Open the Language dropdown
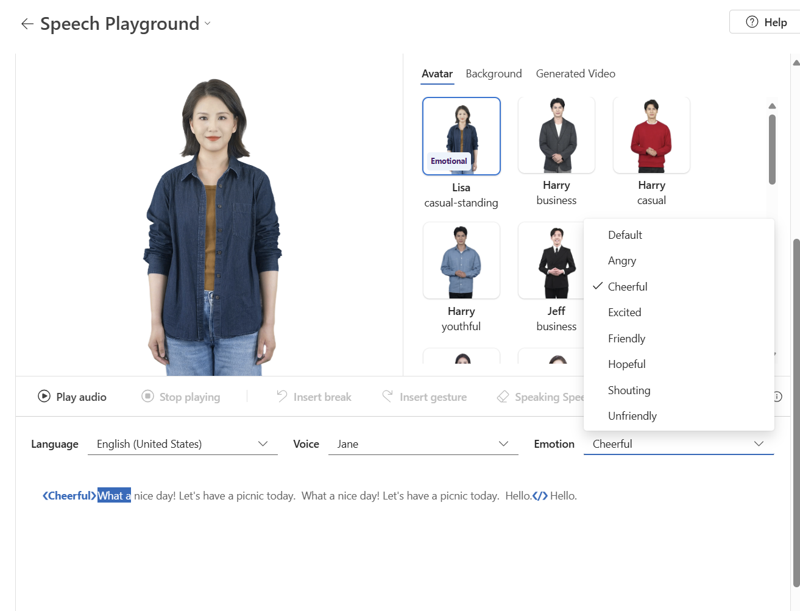This screenshot has width=800, height=611. tap(182, 444)
